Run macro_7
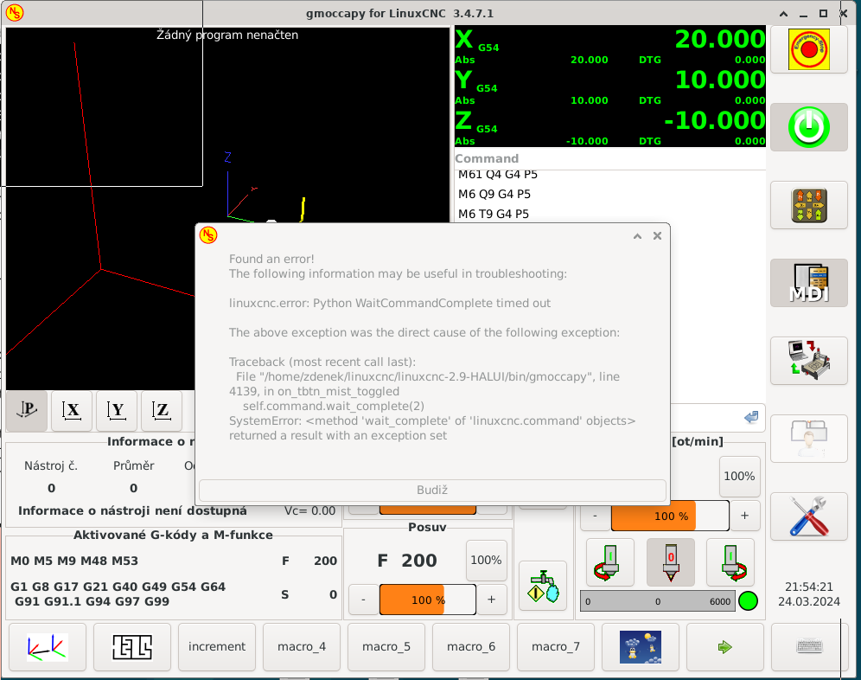Viewport: 861px width, 680px height. coord(556,647)
